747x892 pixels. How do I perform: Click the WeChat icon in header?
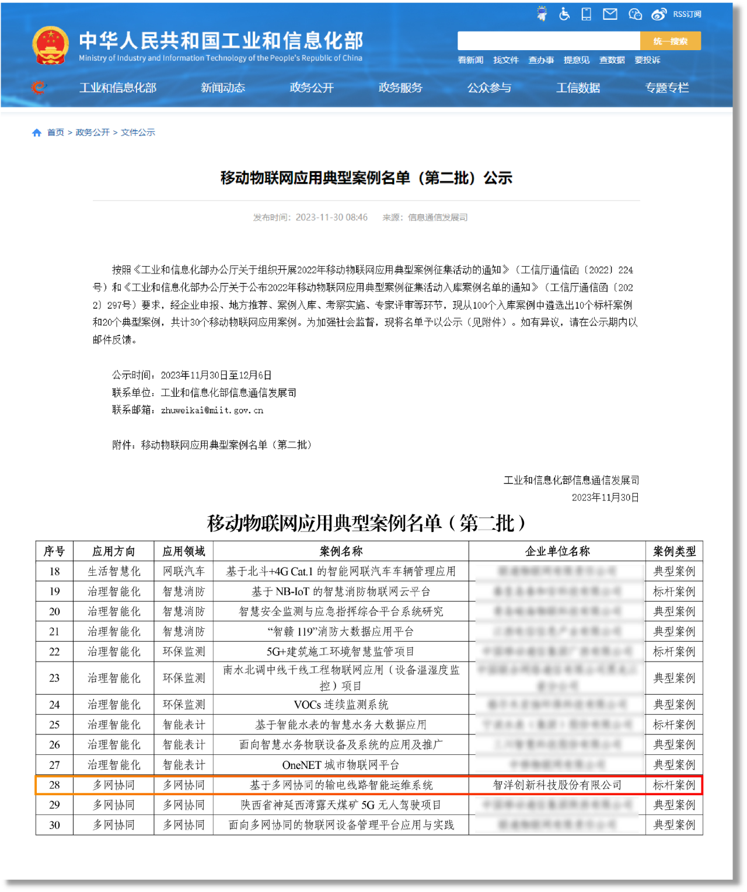pyautogui.click(x=635, y=14)
